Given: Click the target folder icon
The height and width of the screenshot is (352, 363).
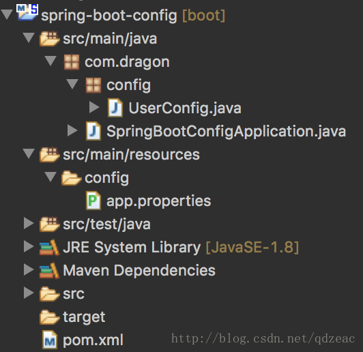Looking at the screenshot, I should click(x=49, y=317).
